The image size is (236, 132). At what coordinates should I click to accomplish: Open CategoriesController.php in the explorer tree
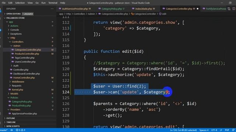click(28, 50)
